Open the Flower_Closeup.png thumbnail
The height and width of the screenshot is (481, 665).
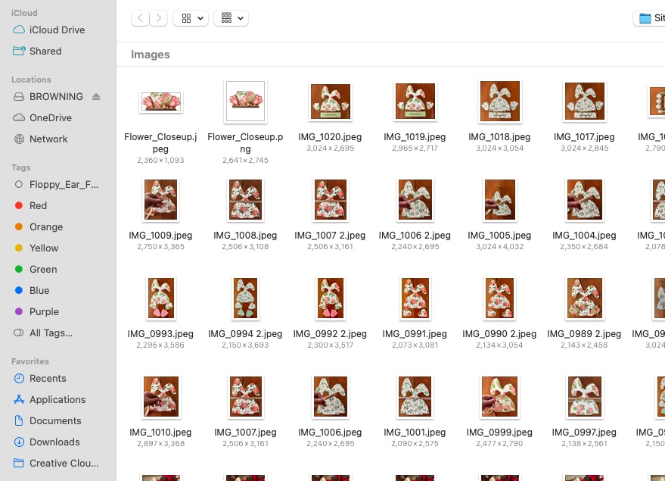tap(245, 102)
